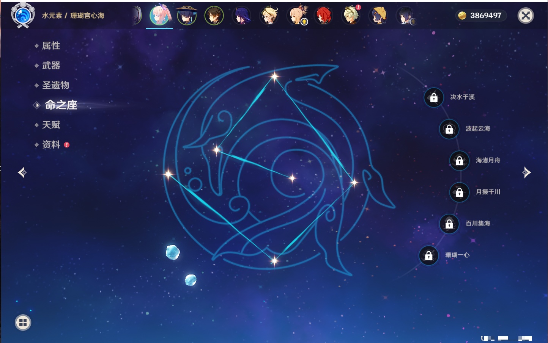
Task: Select the 命之座 constellation menu
Action: tap(61, 105)
